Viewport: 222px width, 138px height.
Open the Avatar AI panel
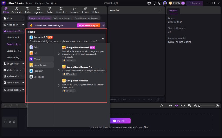(x=17, y=10)
